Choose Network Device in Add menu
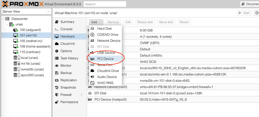 [109, 41]
